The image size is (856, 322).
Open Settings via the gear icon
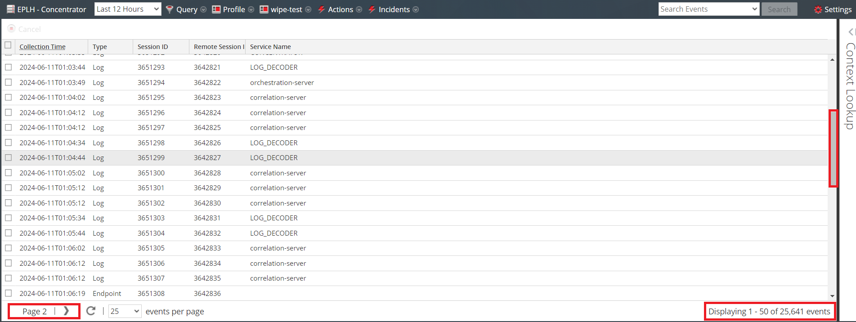pyautogui.click(x=818, y=9)
